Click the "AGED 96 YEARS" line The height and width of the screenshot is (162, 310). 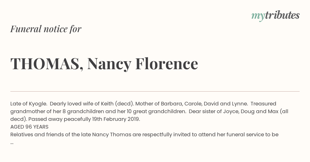point(29,127)
